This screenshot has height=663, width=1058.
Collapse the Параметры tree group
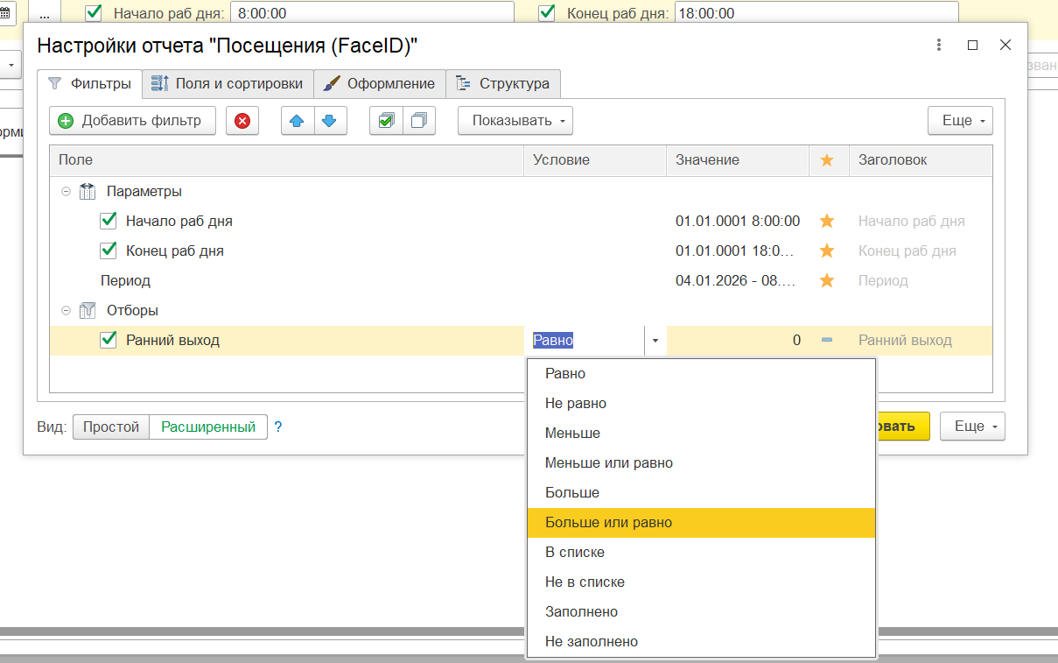click(x=67, y=192)
